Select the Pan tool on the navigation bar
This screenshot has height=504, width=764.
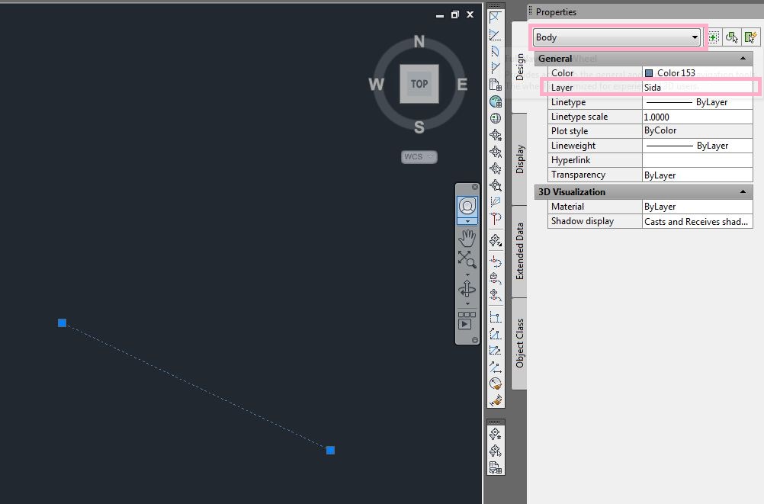(467, 237)
